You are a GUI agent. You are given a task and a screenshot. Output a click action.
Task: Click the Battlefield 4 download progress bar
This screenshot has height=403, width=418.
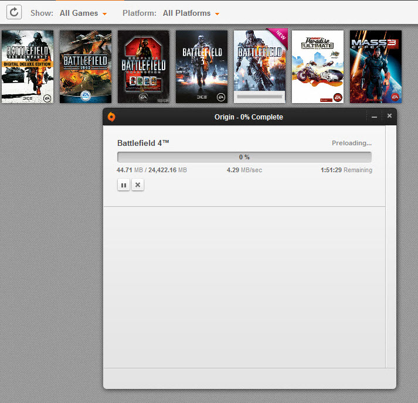tap(244, 157)
